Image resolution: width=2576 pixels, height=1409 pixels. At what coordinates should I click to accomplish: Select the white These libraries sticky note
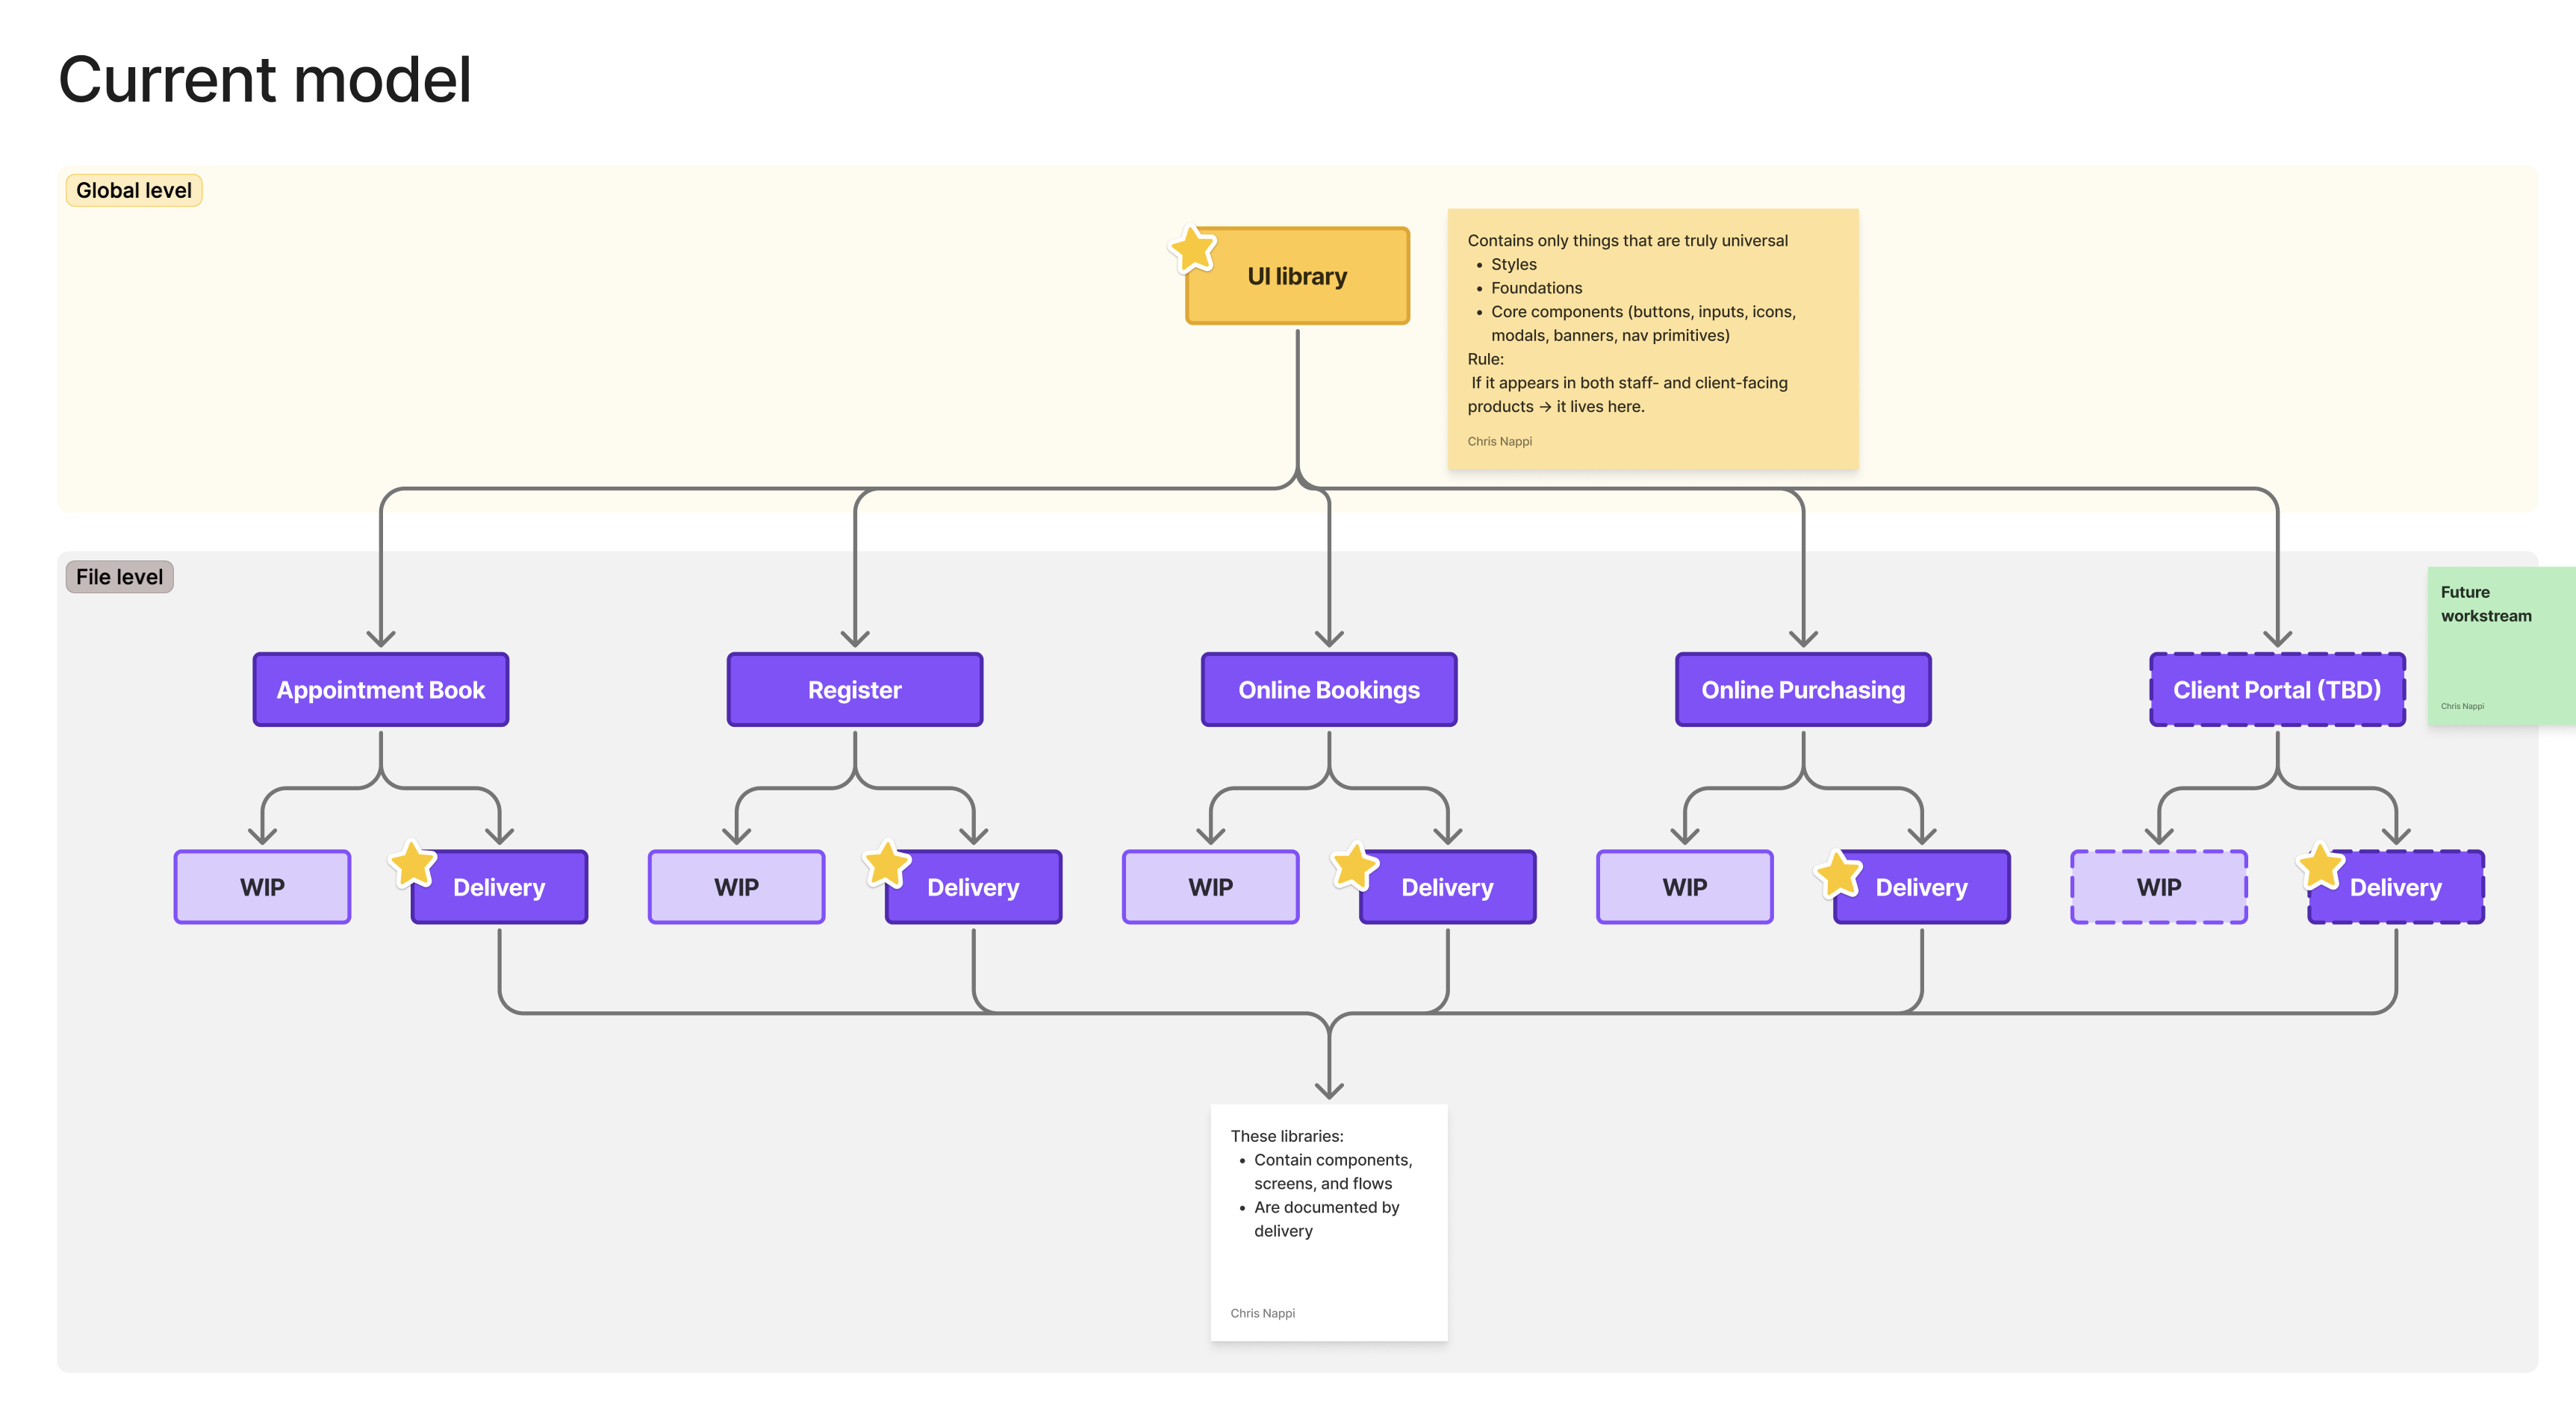click(x=1329, y=1222)
